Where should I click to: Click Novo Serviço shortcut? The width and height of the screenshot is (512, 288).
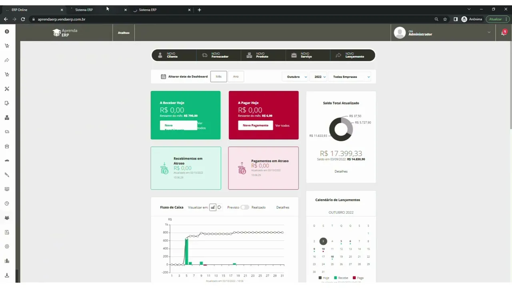[308, 55]
